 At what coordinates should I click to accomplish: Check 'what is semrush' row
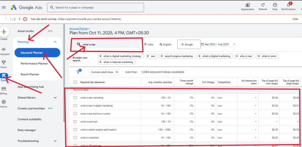[x=75, y=122]
